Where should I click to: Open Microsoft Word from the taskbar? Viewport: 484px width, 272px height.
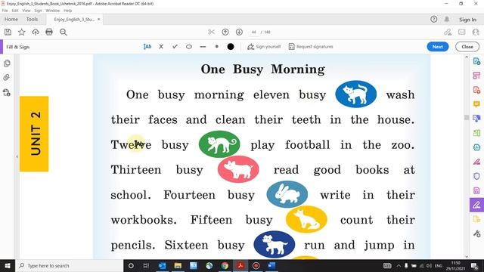coord(271,265)
